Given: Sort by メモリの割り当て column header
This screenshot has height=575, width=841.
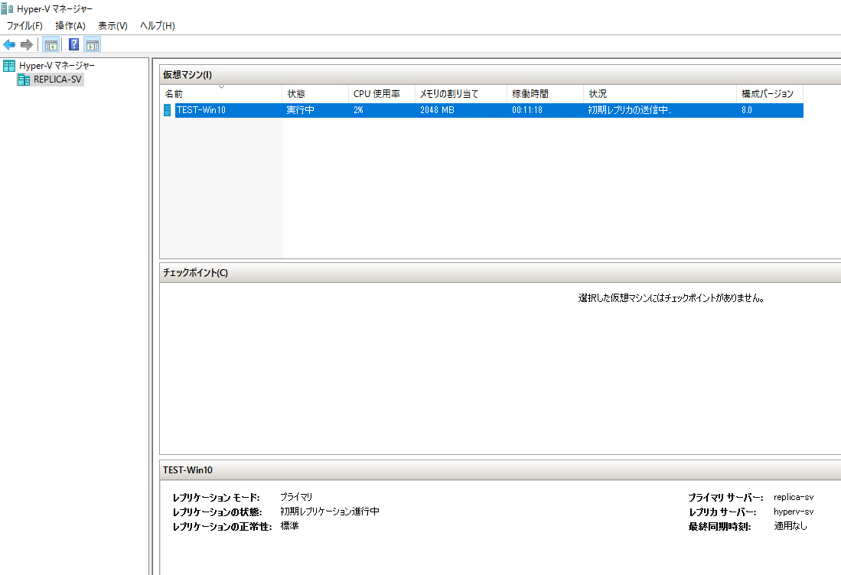Looking at the screenshot, I should tap(461, 94).
